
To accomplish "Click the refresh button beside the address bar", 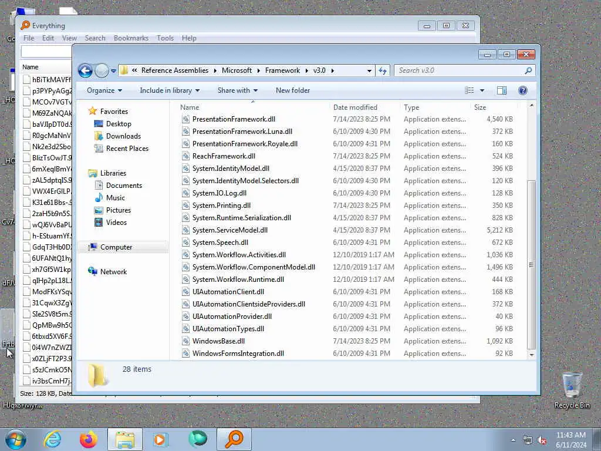I will pos(383,70).
